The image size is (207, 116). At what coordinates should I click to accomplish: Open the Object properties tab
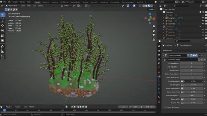click(x=159, y=72)
